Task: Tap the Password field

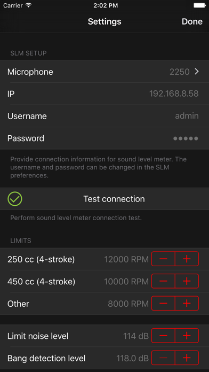Action: click(104, 138)
